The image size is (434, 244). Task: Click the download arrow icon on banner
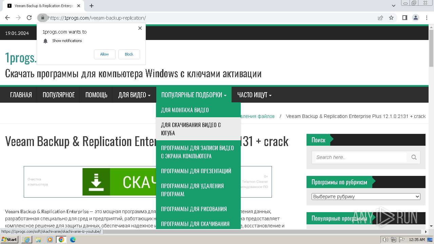click(x=96, y=182)
